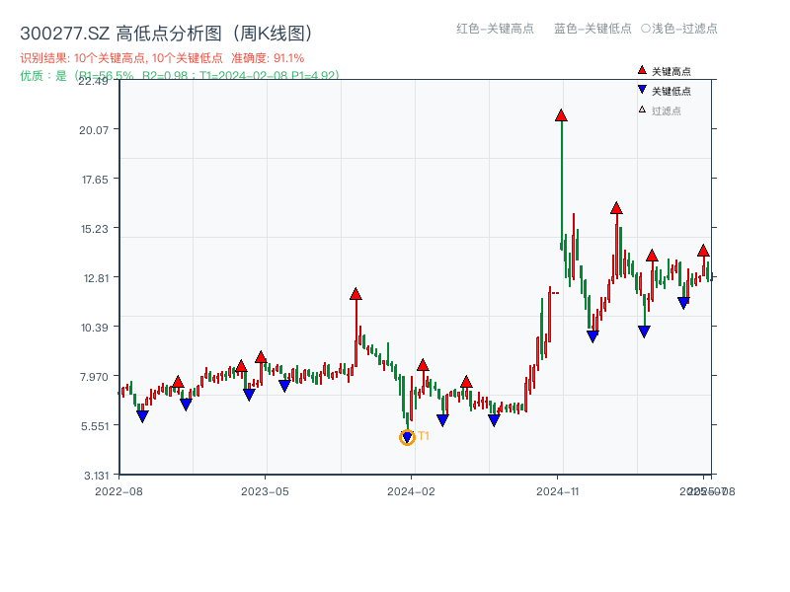
Task: Click the tall green candle rising to the 20.7 peak
Action: coord(562,185)
